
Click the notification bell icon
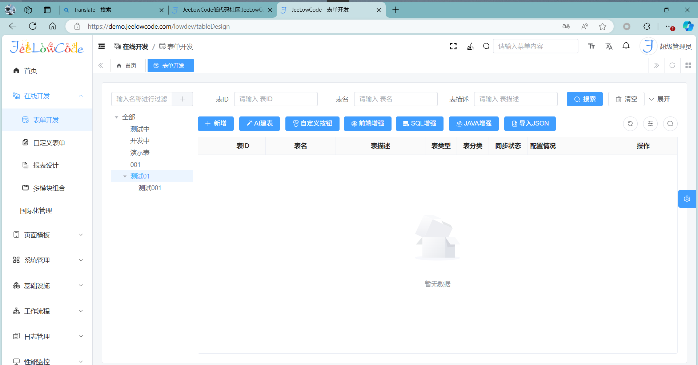click(626, 46)
